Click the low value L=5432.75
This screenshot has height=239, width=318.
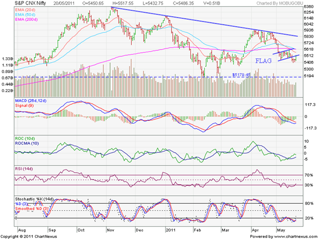pyautogui.click(x=153, y=3)
